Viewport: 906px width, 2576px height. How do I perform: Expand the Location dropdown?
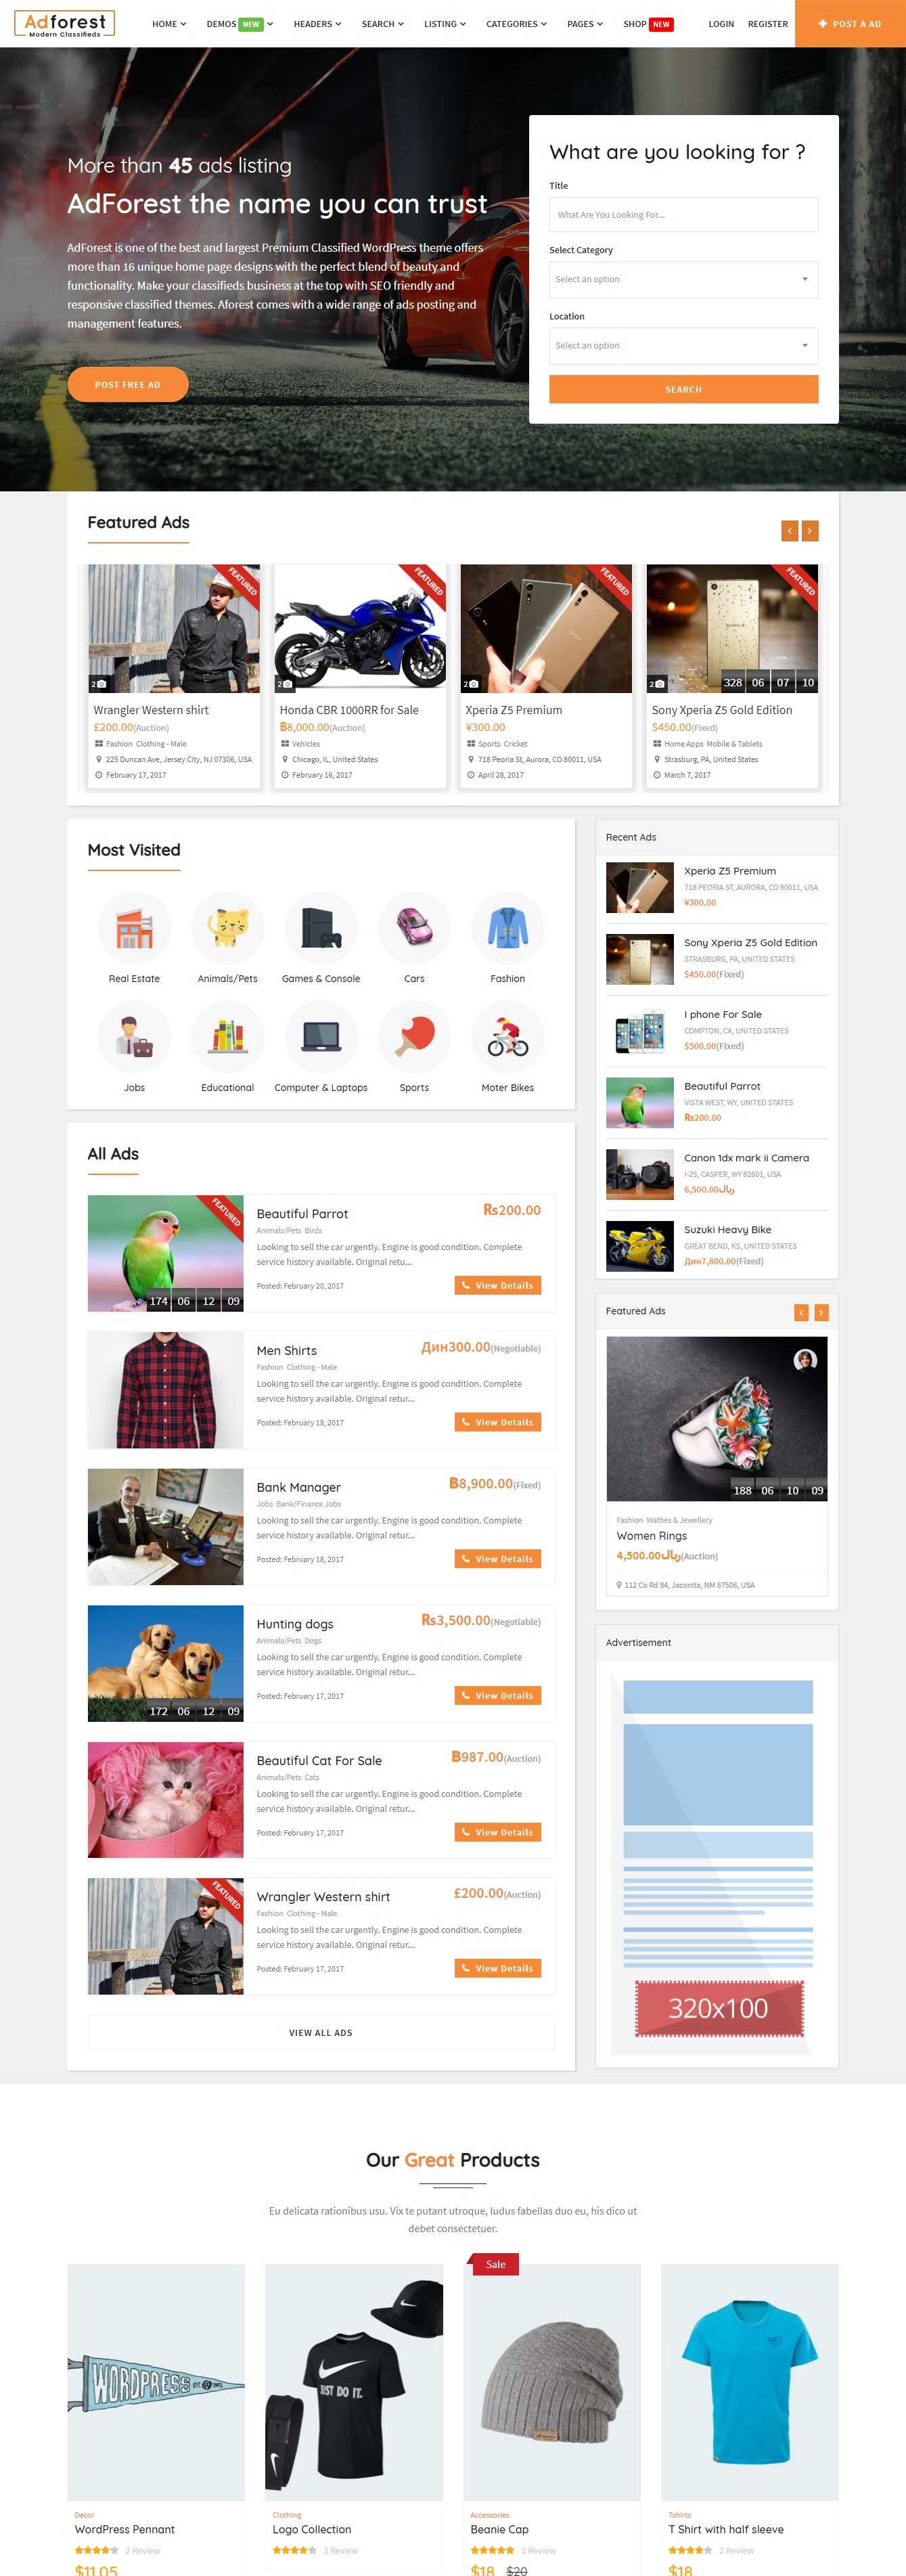683,345
